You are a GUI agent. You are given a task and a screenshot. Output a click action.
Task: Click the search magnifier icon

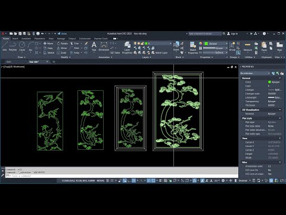(x=224, y=33)
